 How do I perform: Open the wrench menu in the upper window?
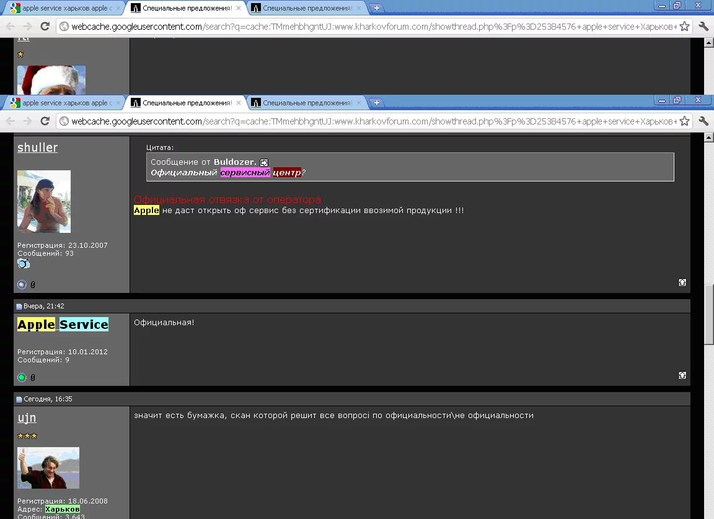703,27
